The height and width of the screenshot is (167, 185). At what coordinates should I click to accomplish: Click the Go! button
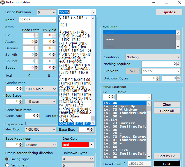point(133,71)
